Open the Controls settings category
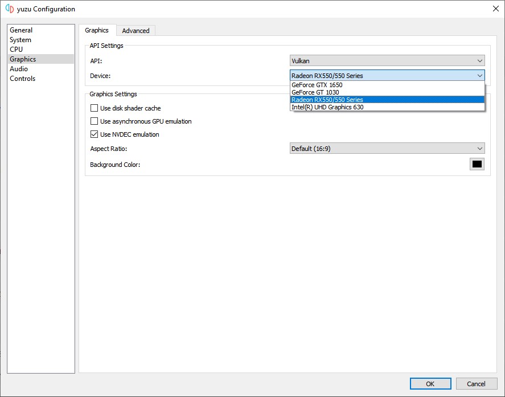The height and width of the screenshot is (397, 505). coord(22,78)
